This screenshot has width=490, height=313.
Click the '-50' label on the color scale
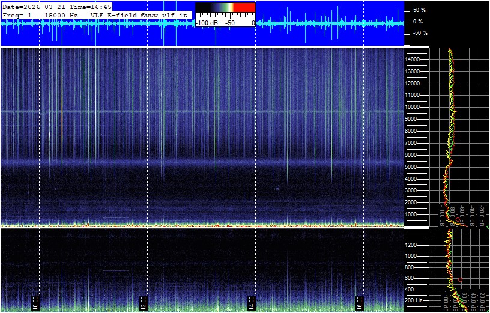point(231,23)
